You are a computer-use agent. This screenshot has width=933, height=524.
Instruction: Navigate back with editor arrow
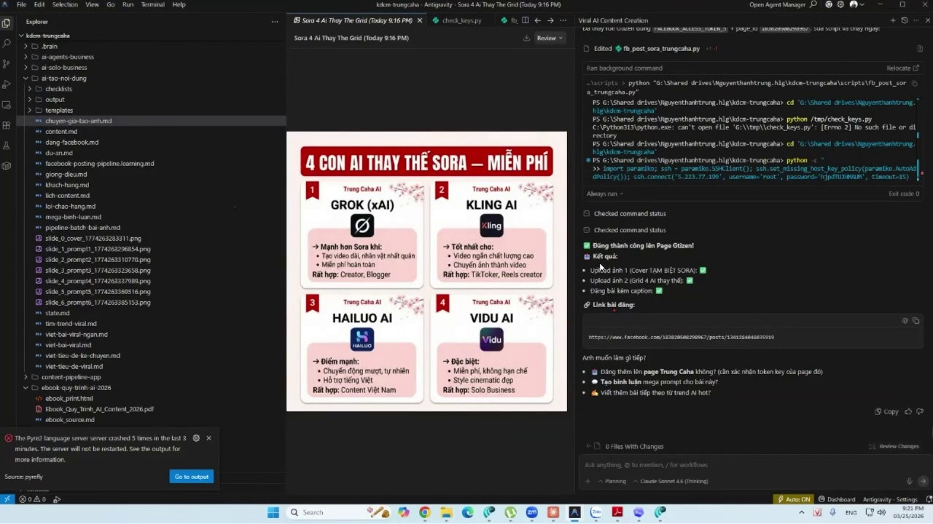(x=537, y=20)
